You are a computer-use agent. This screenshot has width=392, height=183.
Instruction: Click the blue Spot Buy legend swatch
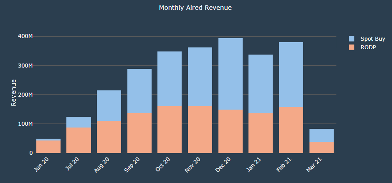[x=352, y=39]
